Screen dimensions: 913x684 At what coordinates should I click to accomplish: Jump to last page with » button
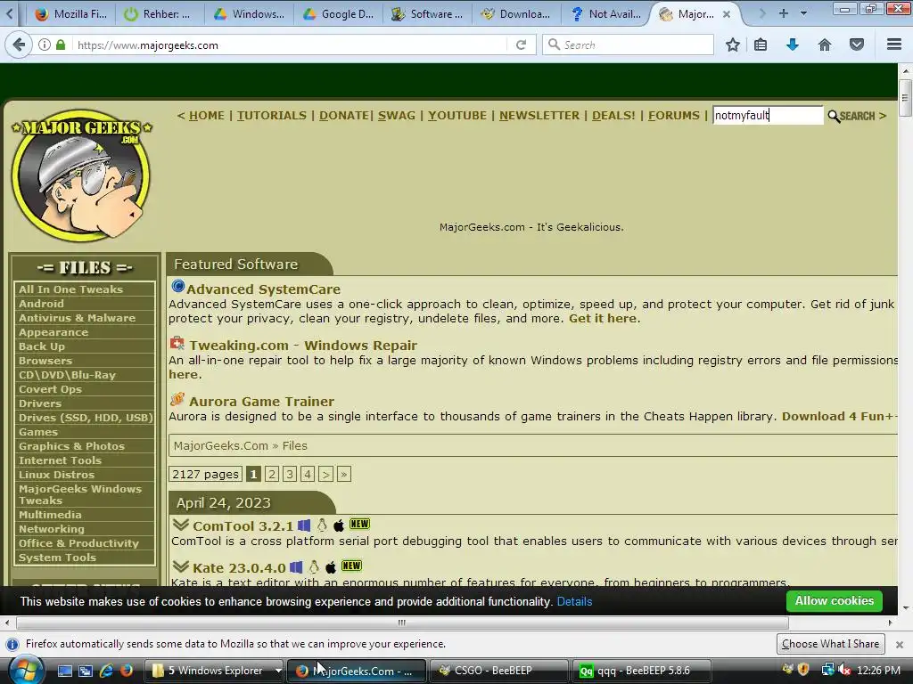coord(344,474)
